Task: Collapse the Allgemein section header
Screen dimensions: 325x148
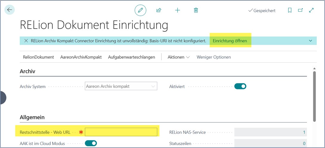Action: pos(32,117)
